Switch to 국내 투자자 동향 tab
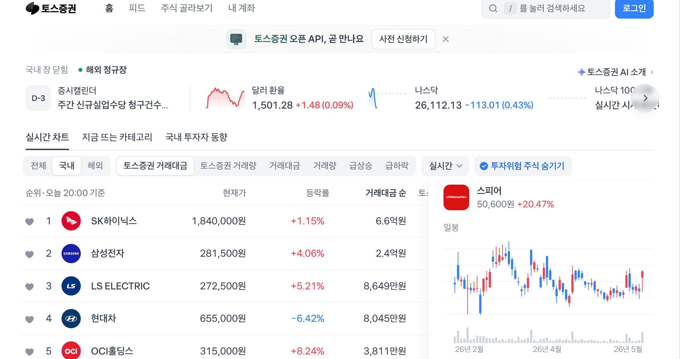The height and width of the screenshot is (359, 680). tap(196, 137)
